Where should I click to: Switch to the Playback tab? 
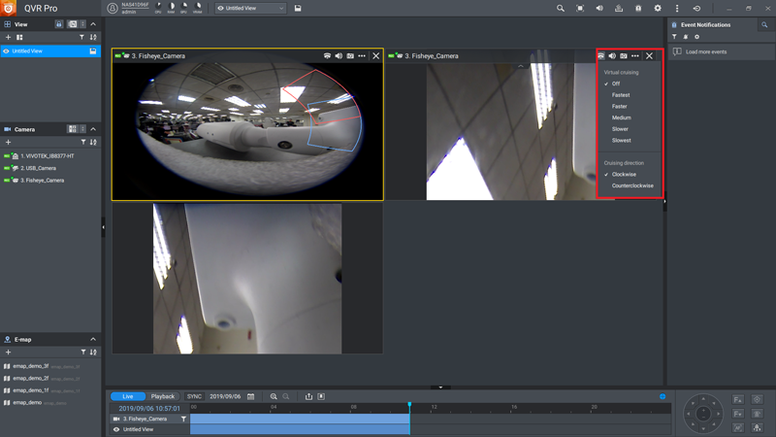point(163,396)
